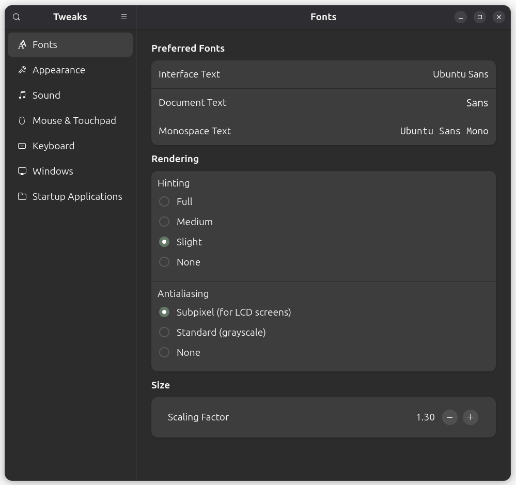The image size is (516, 485).
Task: Select Subpixel antialiasing option
Action: 164,312
